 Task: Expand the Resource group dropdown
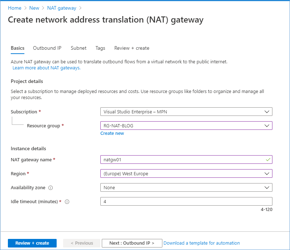[186, 126]
